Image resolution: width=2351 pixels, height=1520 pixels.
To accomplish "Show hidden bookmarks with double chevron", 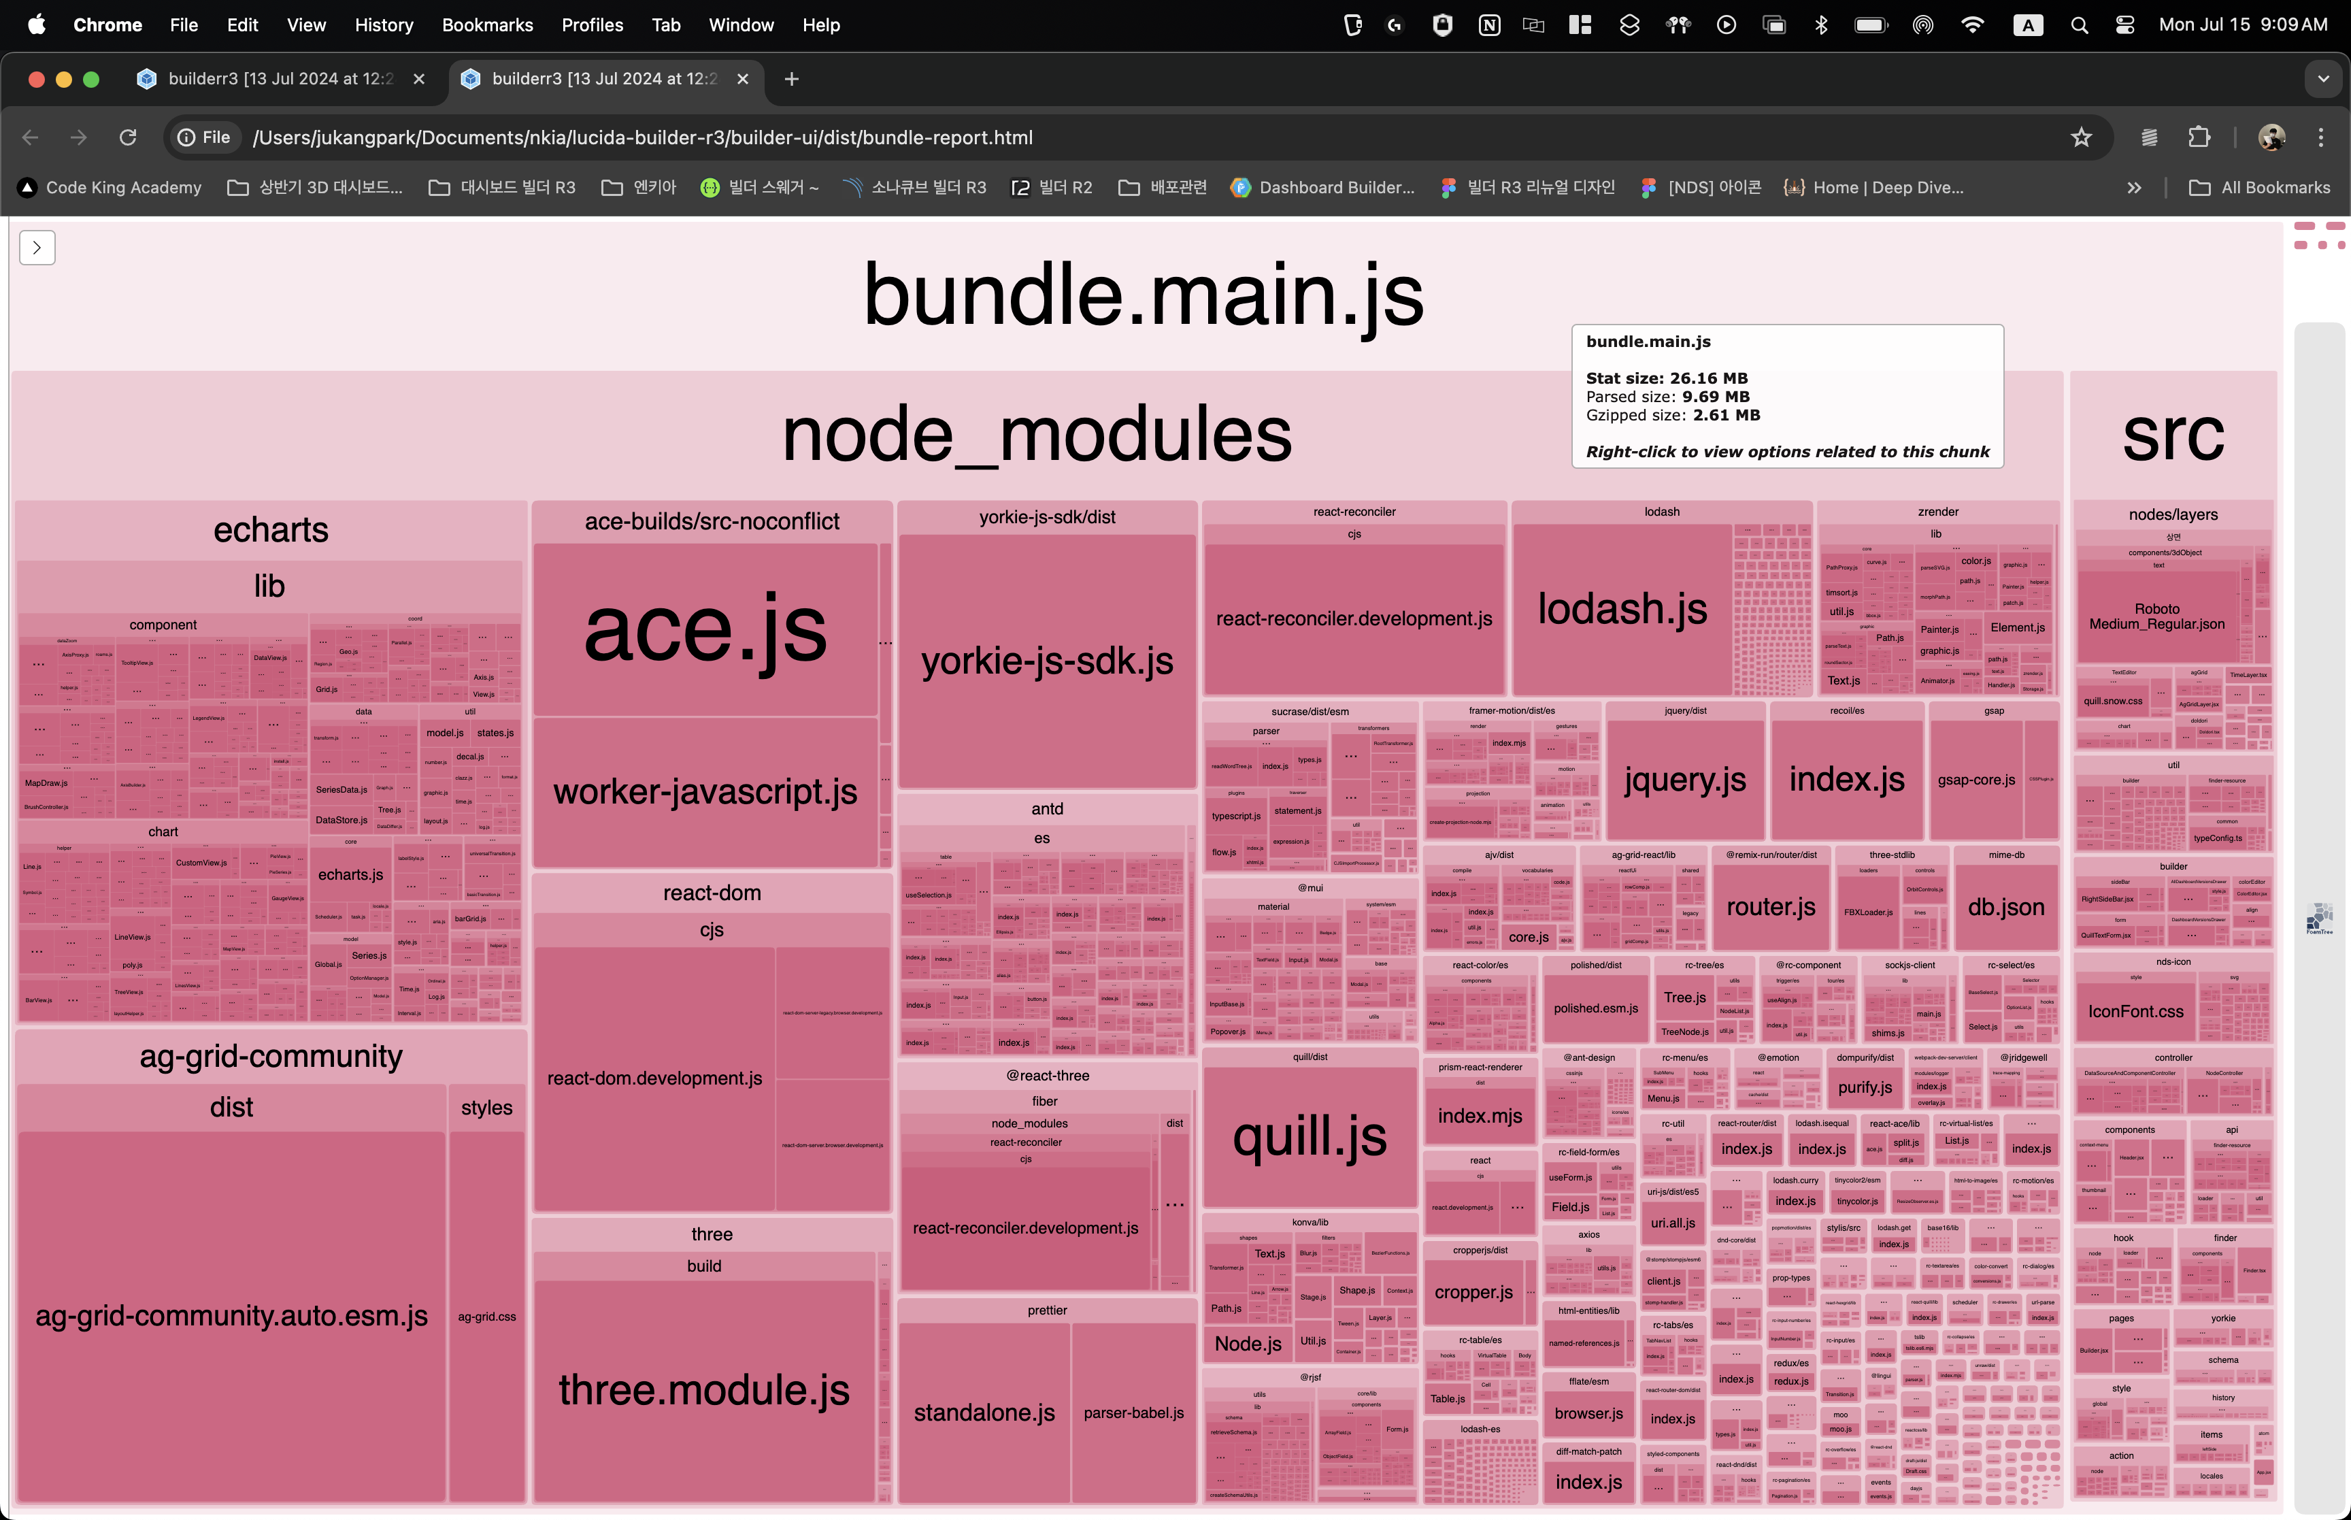I will (2134, 188).
